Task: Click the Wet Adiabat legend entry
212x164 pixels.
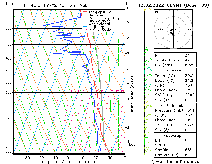Action: [99, 24]
